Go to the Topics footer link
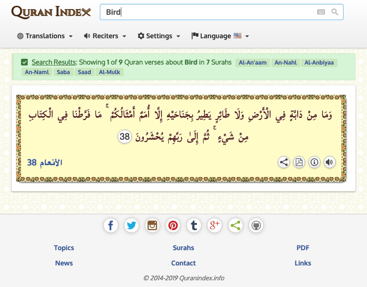Image resolution: width=367 pixels, height=287 pixels. [64, 248]
